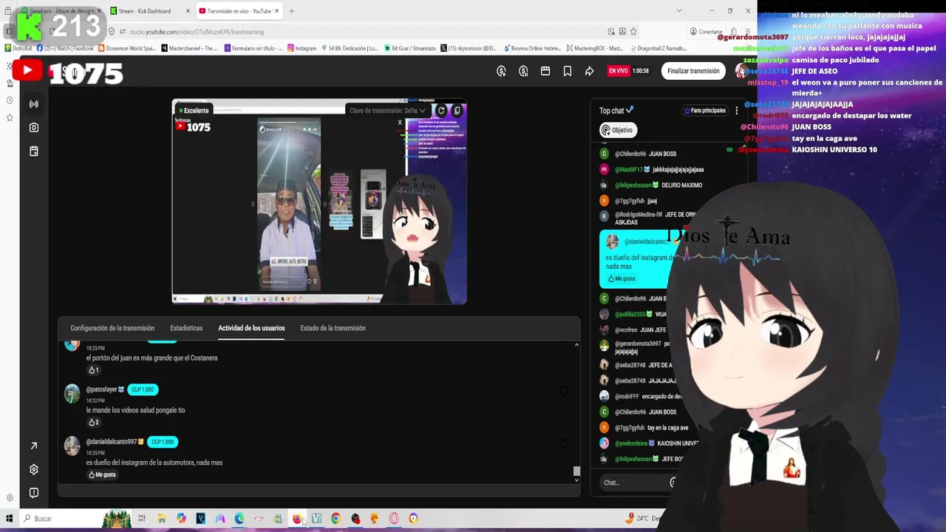
Task: Open the channel avatar in Studio header
Action: coord(741,71)
